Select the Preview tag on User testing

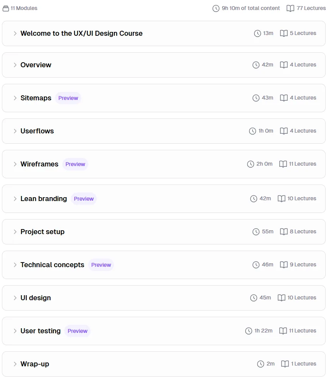pos(77,331)
